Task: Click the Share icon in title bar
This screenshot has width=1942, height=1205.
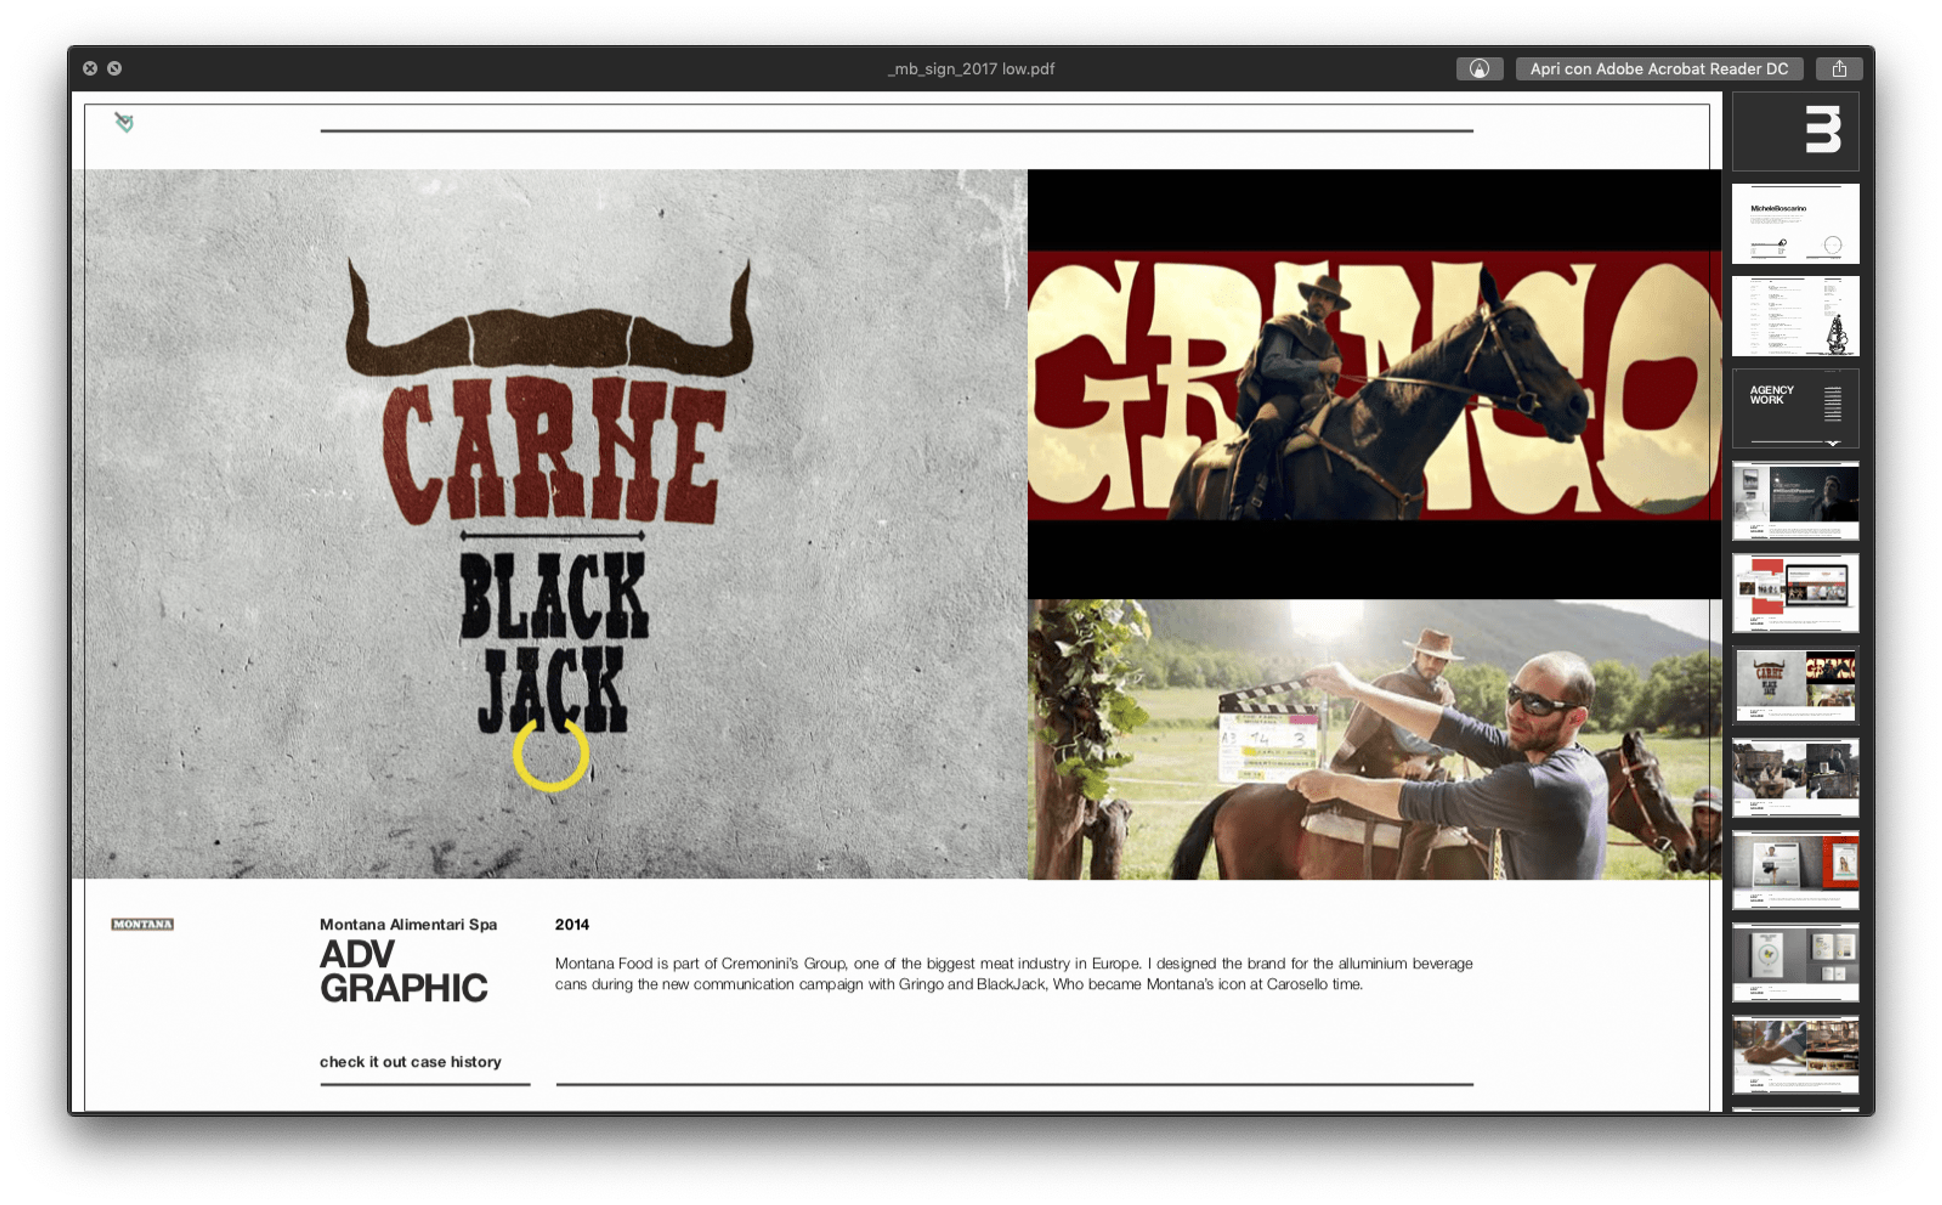Action: coord(1838,68)
